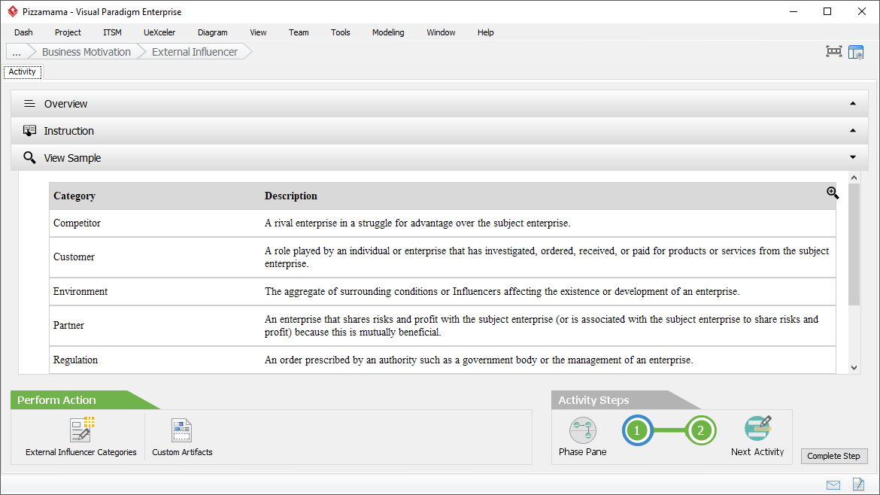This screenshot has height=495, width=880.
Task: Open the ITSM menu
Action: pyautogui.click(x=112, y=32)
